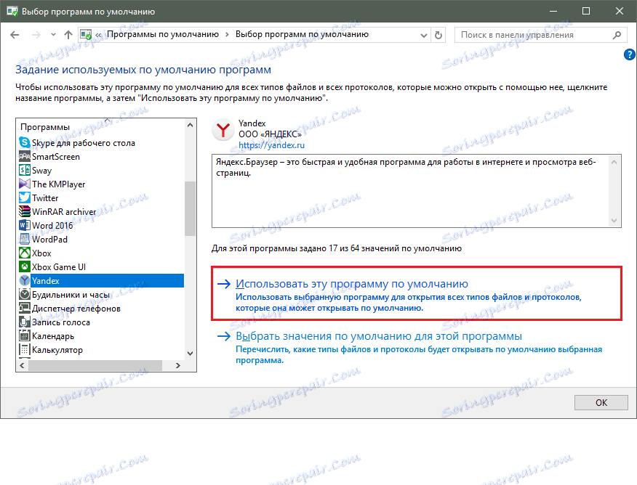The image size is (637, 485).
Task: Select WinRAR archiver entry
Action: click(x=64, y=212)
